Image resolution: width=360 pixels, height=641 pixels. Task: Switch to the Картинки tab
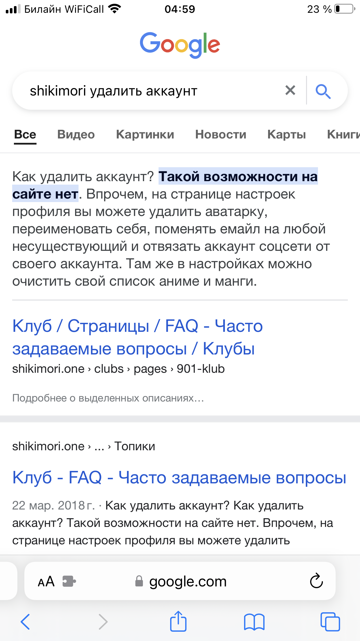tap(145, 135)
